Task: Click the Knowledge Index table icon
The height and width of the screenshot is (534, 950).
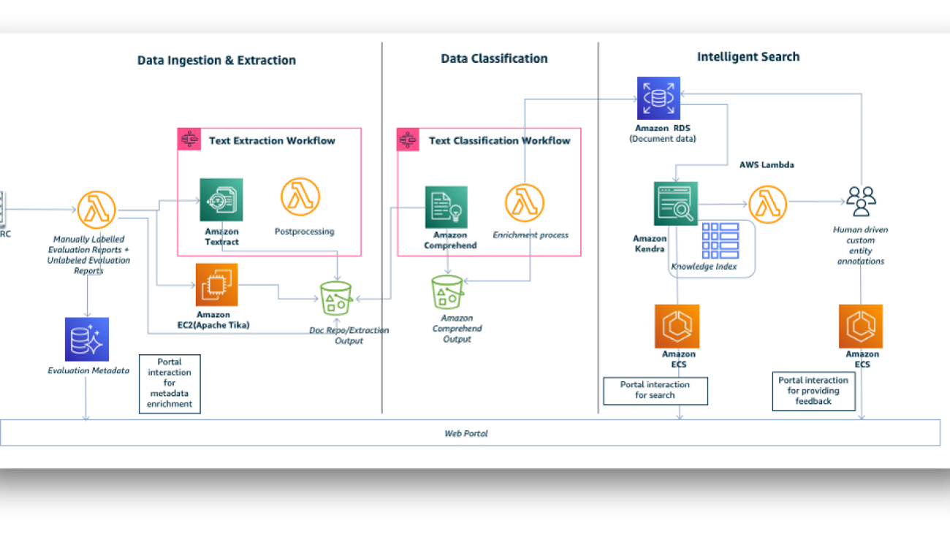Action: (x=720, y=241)
